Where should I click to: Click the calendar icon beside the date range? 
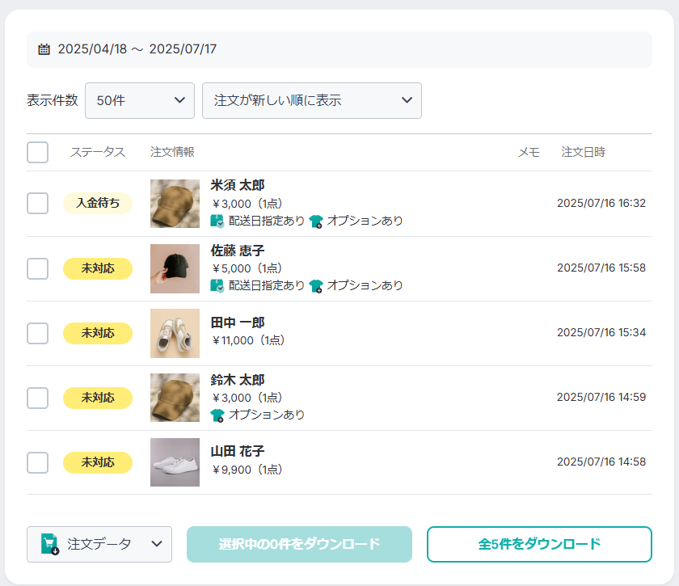[44, 49]
